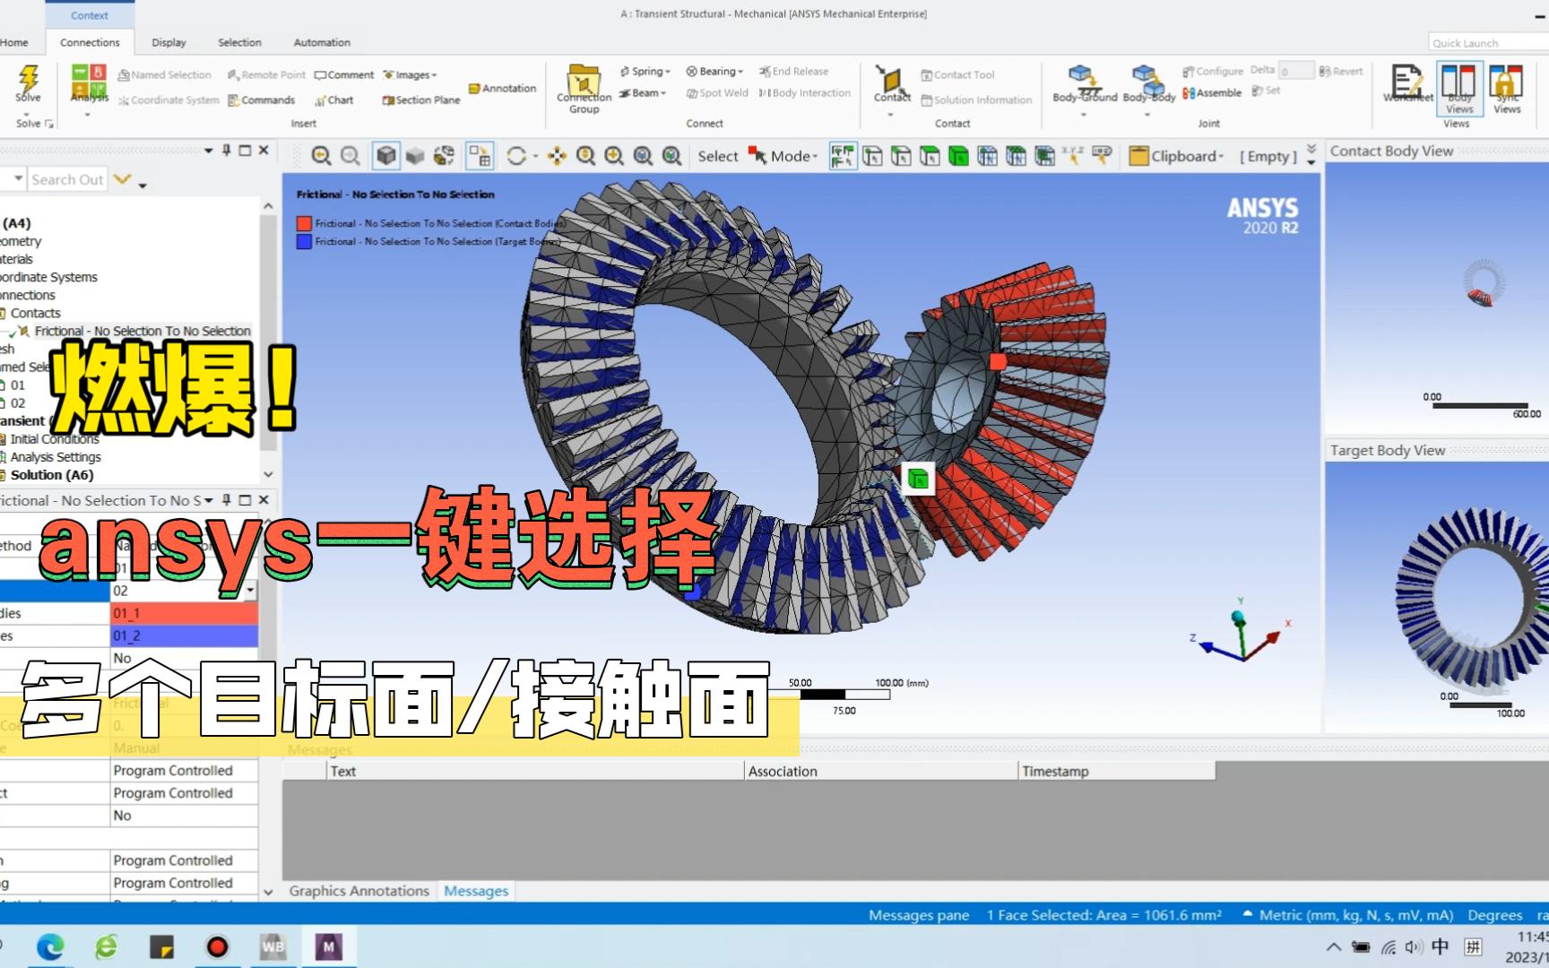Image resolution: width=1549 pixels, height=968 pixels.
Task: Pin the Outline panel
Action: pyautogui.click(x=227, y=150)
